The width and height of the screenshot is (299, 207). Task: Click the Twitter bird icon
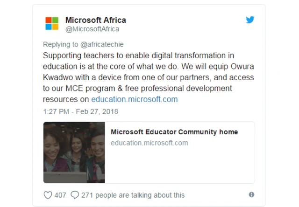pyautogui.click(x=250, y=20)
